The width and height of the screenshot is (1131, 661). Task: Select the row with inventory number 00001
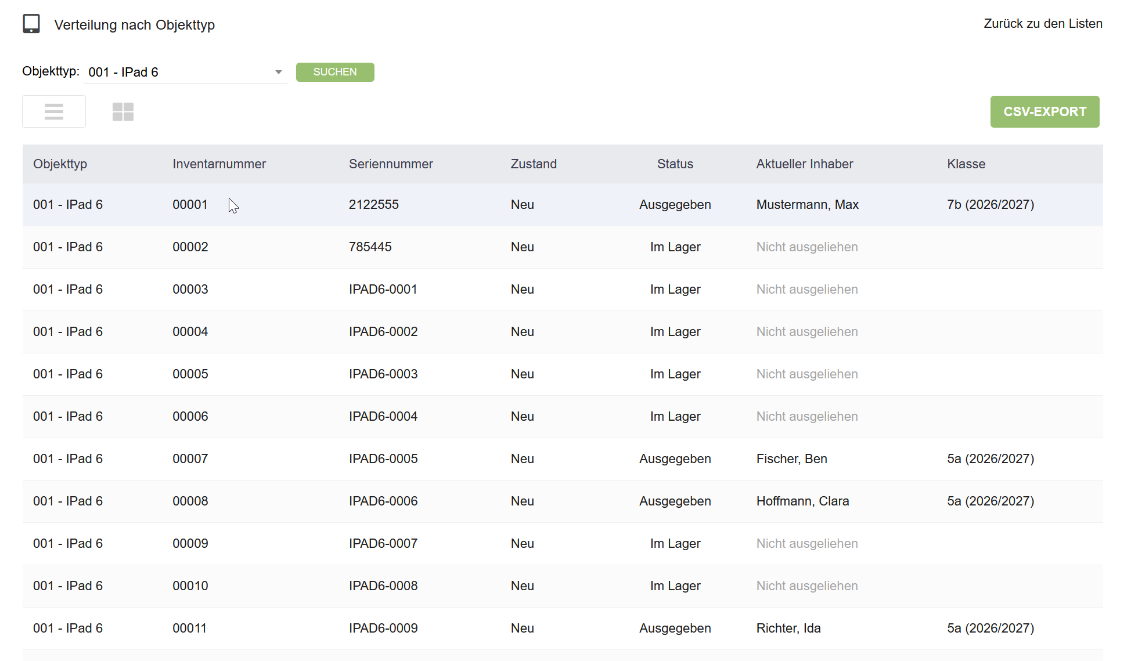pos(563,204)
